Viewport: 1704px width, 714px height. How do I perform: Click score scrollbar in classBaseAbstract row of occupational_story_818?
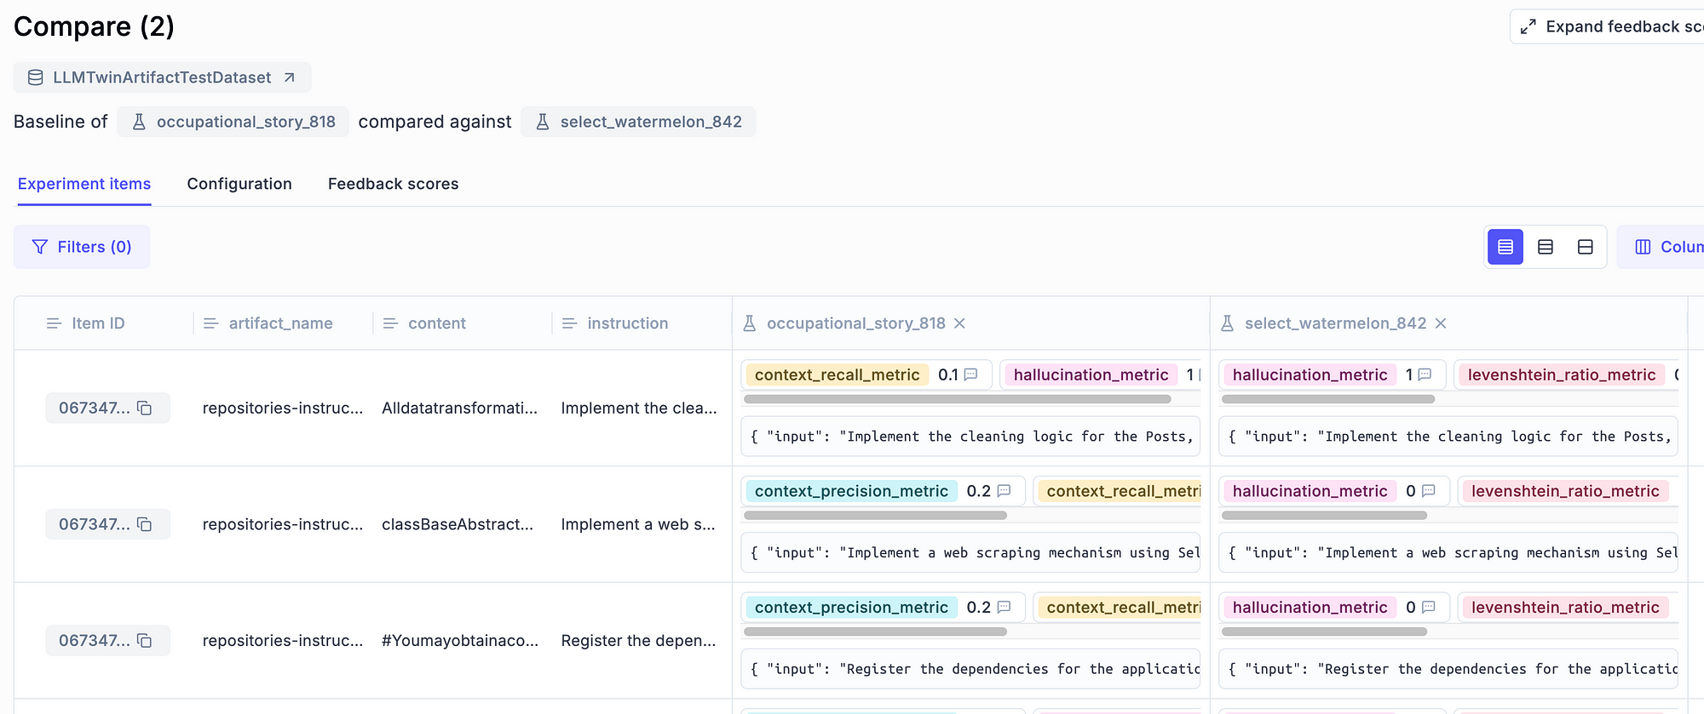(x=875, y=516)
